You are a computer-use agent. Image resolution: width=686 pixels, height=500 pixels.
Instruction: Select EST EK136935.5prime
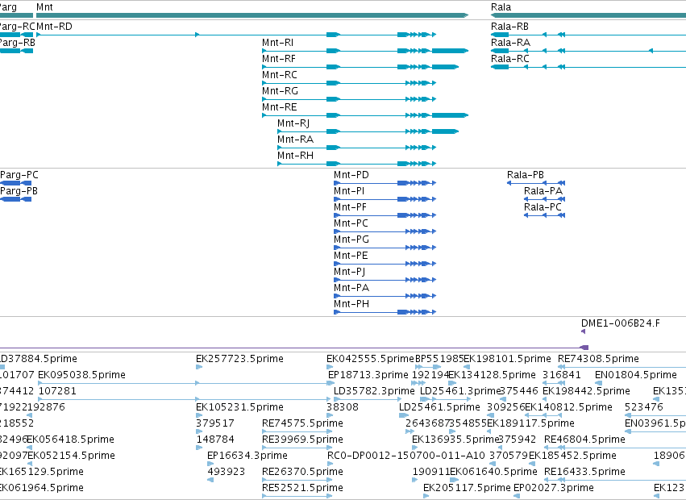tap(456, 440)
